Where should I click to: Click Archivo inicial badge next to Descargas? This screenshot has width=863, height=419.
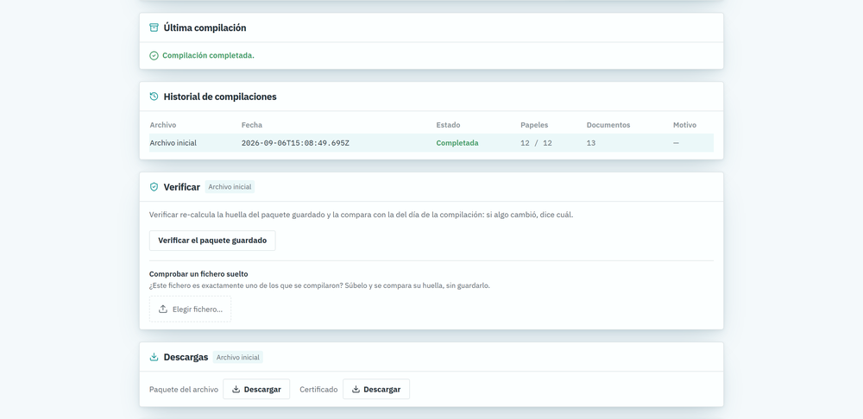[238, 358]
